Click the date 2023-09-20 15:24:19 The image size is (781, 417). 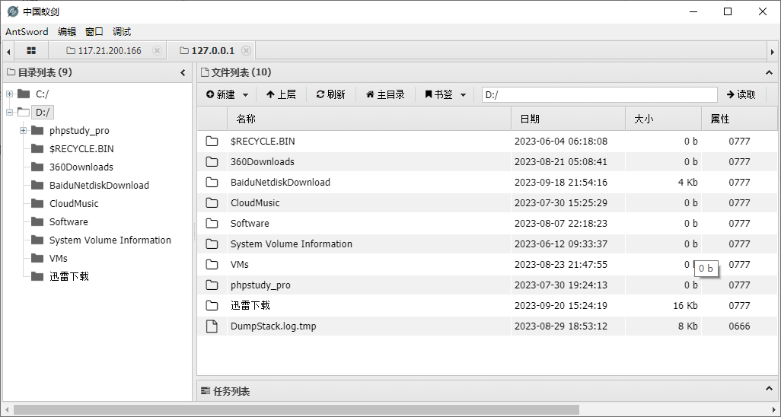click(561, 305)
